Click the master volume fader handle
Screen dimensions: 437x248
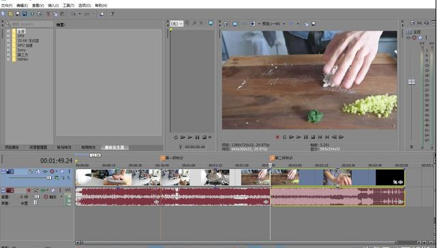coord(411,82)
